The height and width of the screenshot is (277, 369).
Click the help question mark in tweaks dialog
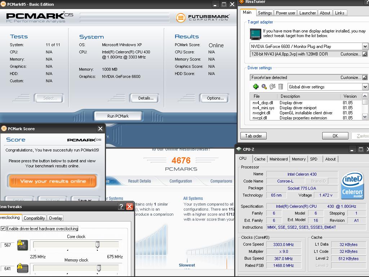pos(121,207)
